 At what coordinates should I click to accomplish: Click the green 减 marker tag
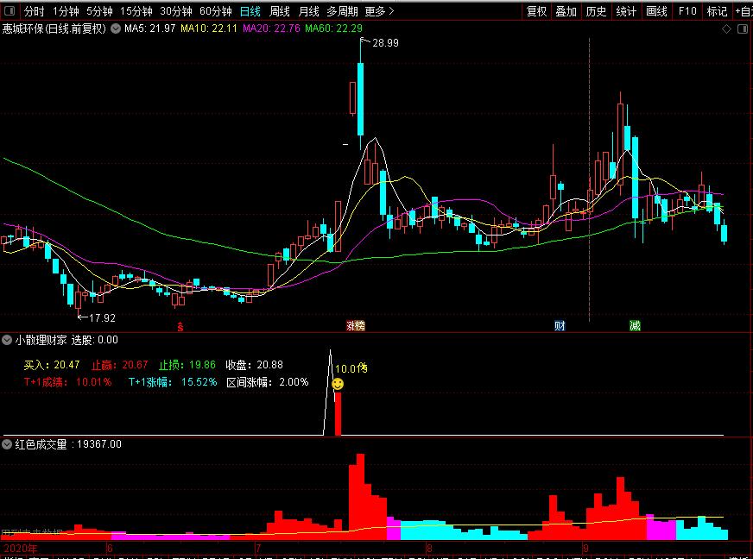635,326
